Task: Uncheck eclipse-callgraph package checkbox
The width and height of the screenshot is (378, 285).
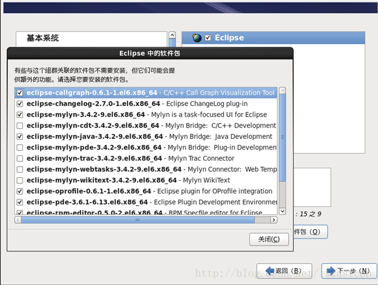Action: coord(20,93)
